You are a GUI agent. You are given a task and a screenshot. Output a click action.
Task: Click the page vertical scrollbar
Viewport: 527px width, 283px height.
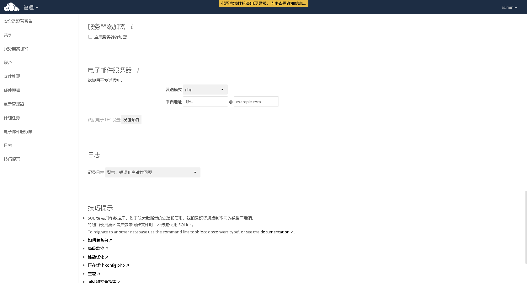[x=526, y=227]
